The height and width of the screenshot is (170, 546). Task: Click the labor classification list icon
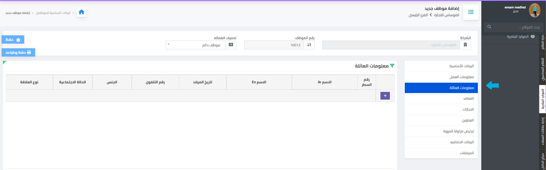[231, 45]
